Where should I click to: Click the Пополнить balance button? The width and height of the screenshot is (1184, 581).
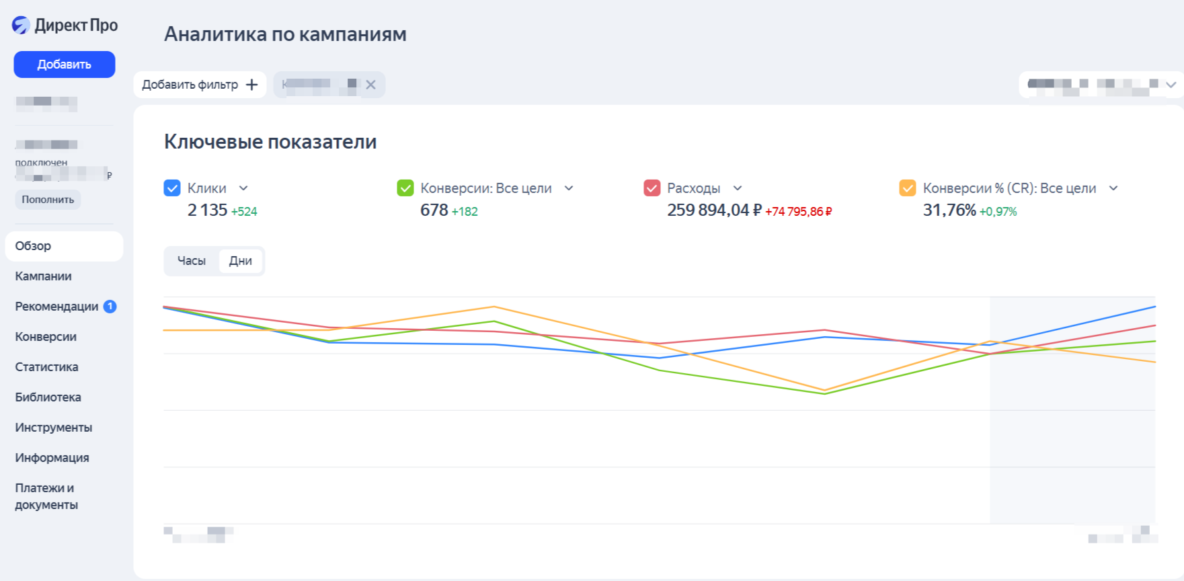coord(48,200)
